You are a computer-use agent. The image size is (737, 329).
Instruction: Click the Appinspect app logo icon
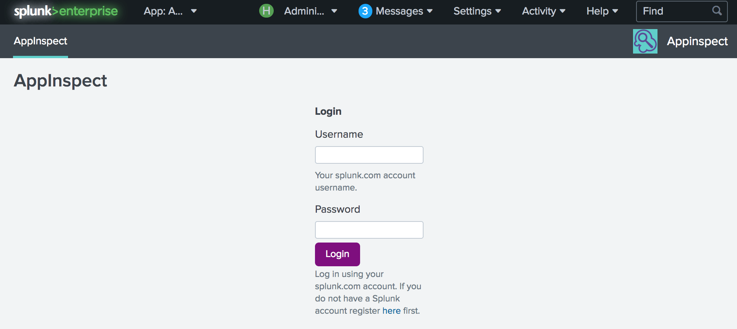coord(645,41)
